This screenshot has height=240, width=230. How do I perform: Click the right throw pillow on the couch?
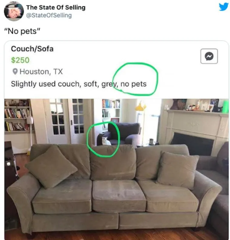[x=178, y=170]
